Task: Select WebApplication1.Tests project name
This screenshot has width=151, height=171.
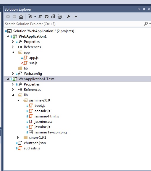Action: pyautogui.click(x=36, y=79)
